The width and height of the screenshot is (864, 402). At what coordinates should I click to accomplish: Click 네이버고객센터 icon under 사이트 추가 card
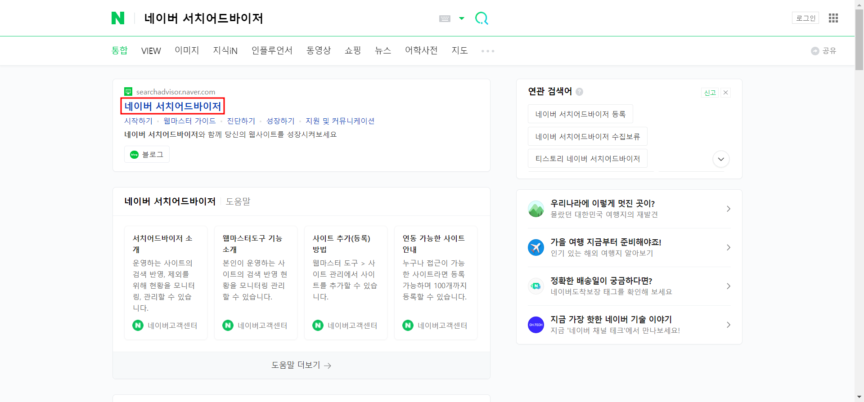(318, 325)
